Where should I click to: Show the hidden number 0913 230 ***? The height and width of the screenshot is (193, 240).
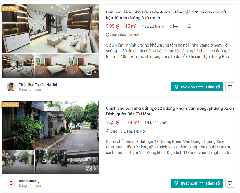197,183
